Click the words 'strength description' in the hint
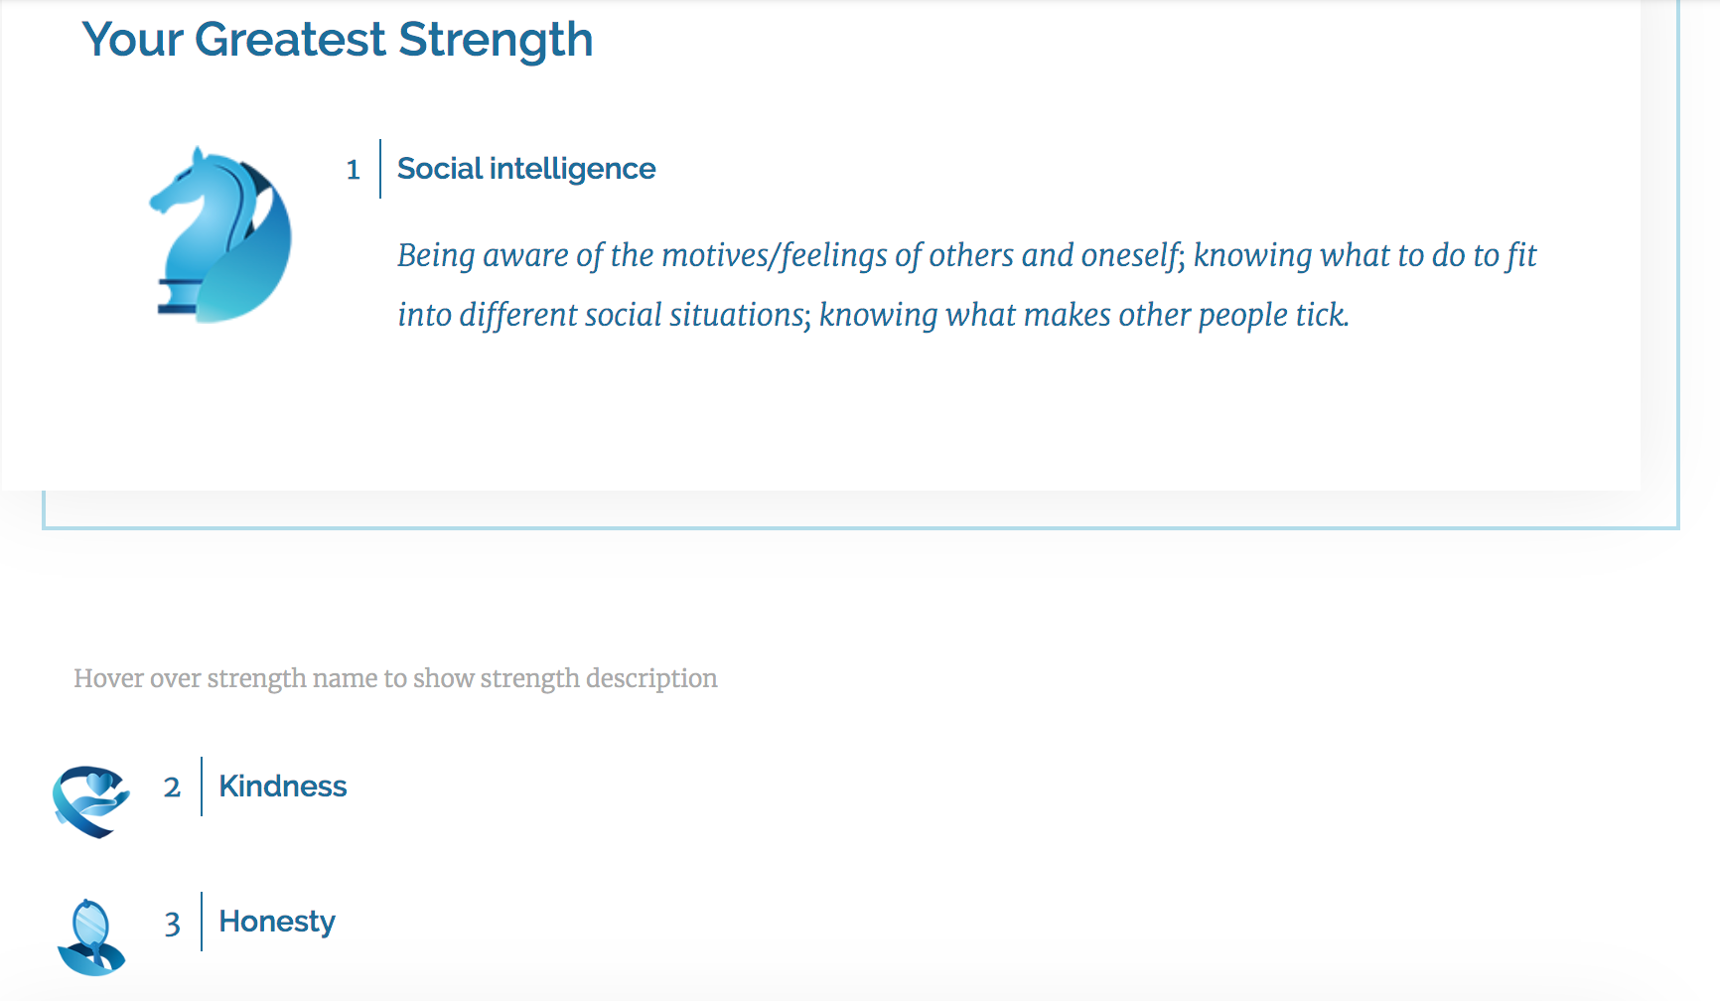Viewport: 1720px width, 1001px height. pyautogui.click(x=599, y=678)
